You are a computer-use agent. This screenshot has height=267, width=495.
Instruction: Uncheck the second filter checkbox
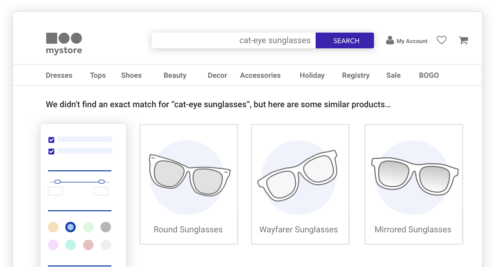(x=51, y=151)
